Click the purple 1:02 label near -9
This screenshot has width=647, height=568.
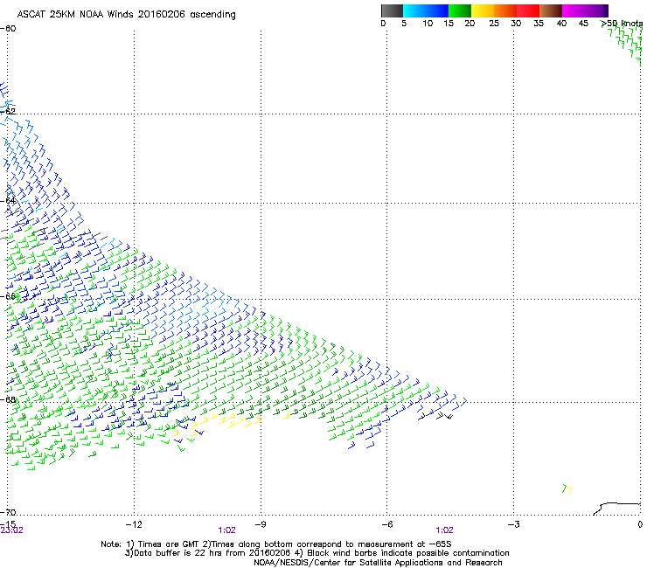(x=227, y=530)
